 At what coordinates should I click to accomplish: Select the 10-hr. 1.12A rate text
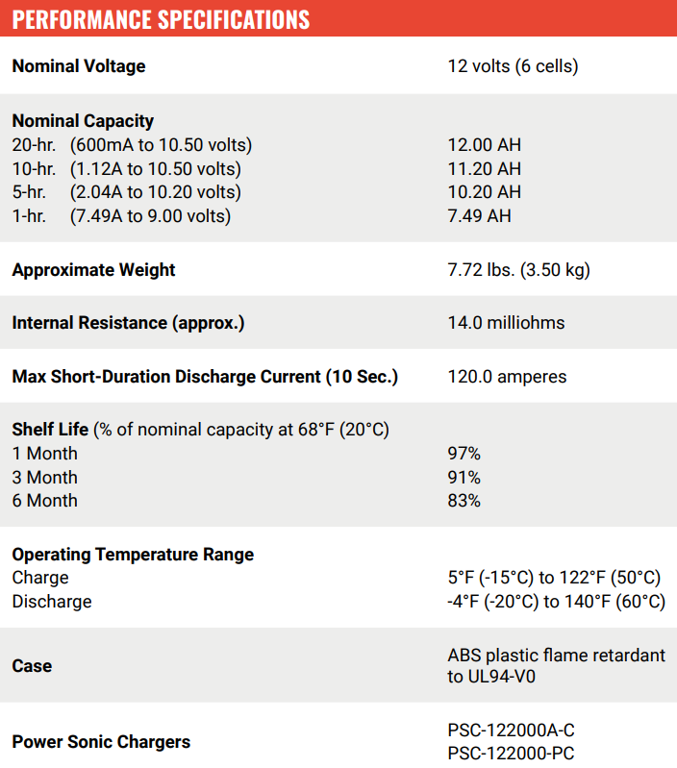pyautogui.click(x=126, y=169)
